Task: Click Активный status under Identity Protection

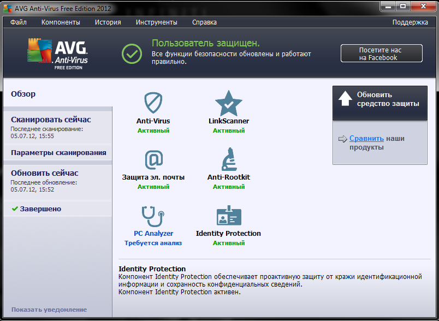Action: (229, 243)
